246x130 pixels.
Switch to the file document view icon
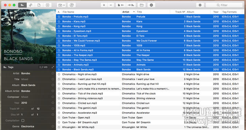tap(39, 5)
